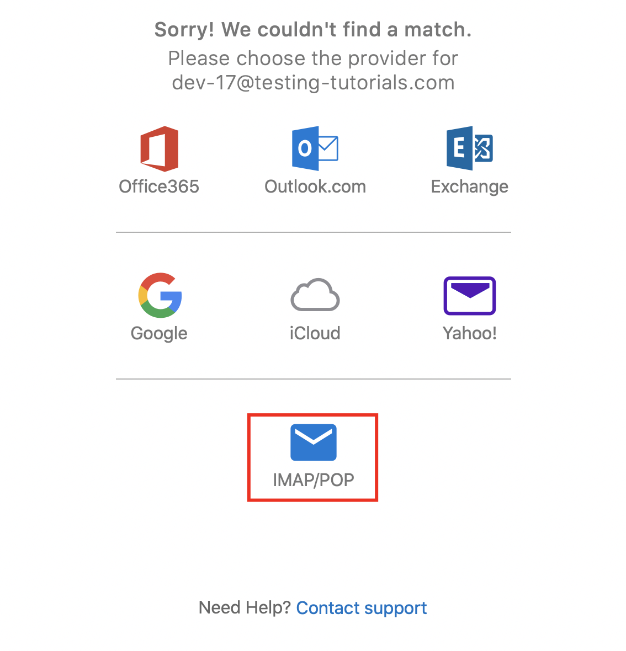Click the dev-17@testing-tutorials.com email address
Screen dimensions: 626x651
click(x=313, y=83)
